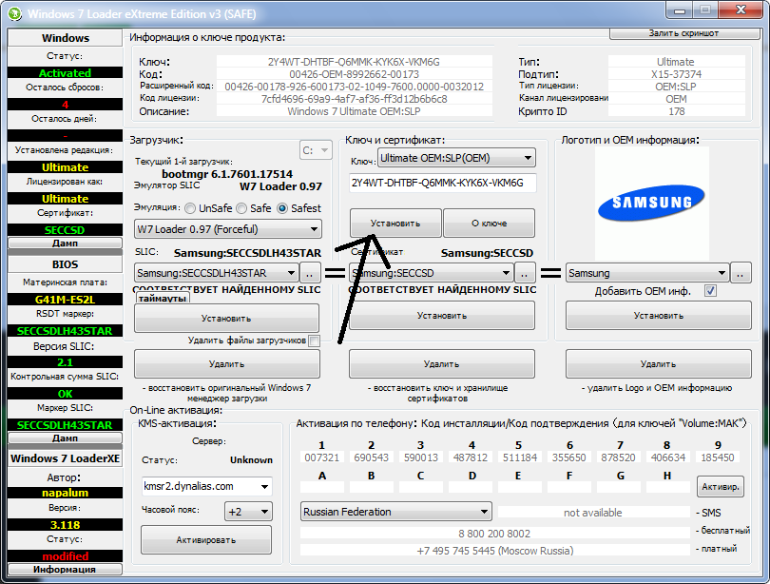Click 'Установить' in the loader section
This screenshot has height=584, width=770.
coord(226,319)
